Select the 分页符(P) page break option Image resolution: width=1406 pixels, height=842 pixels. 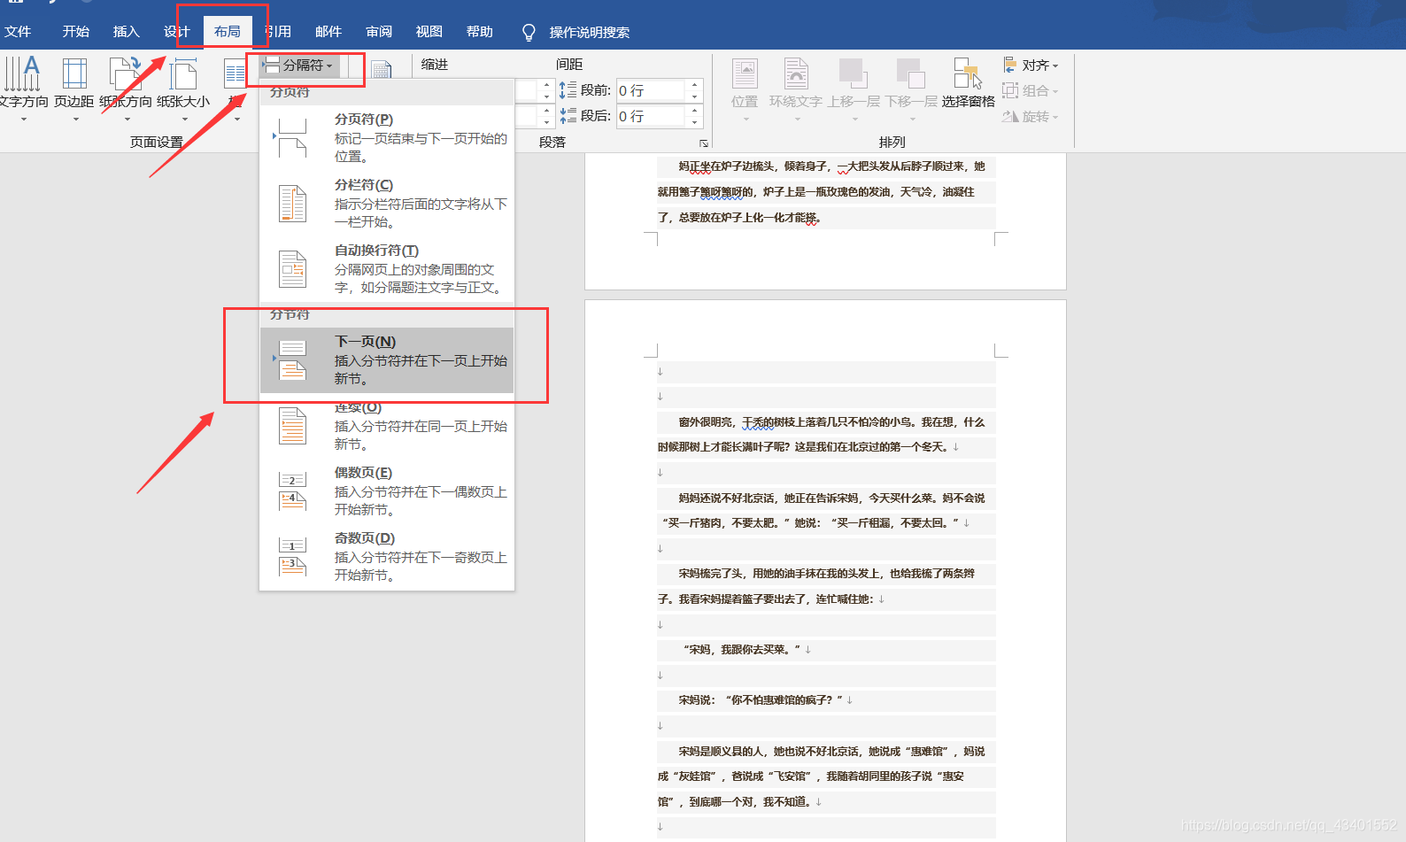pos(387,137)
